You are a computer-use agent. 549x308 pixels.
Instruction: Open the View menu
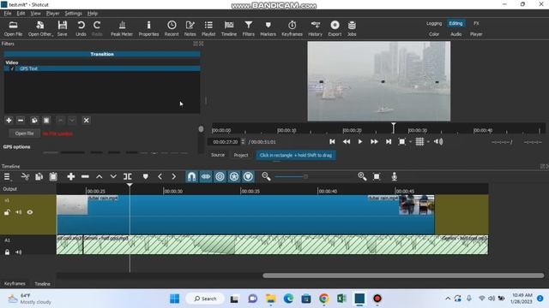(x=36, y=14)
